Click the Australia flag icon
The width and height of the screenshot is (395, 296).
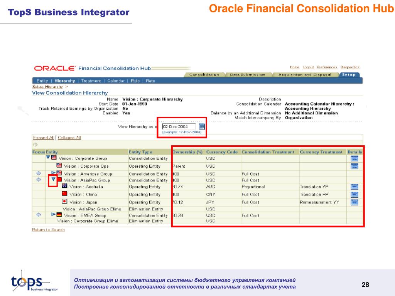tap(64, 186)
